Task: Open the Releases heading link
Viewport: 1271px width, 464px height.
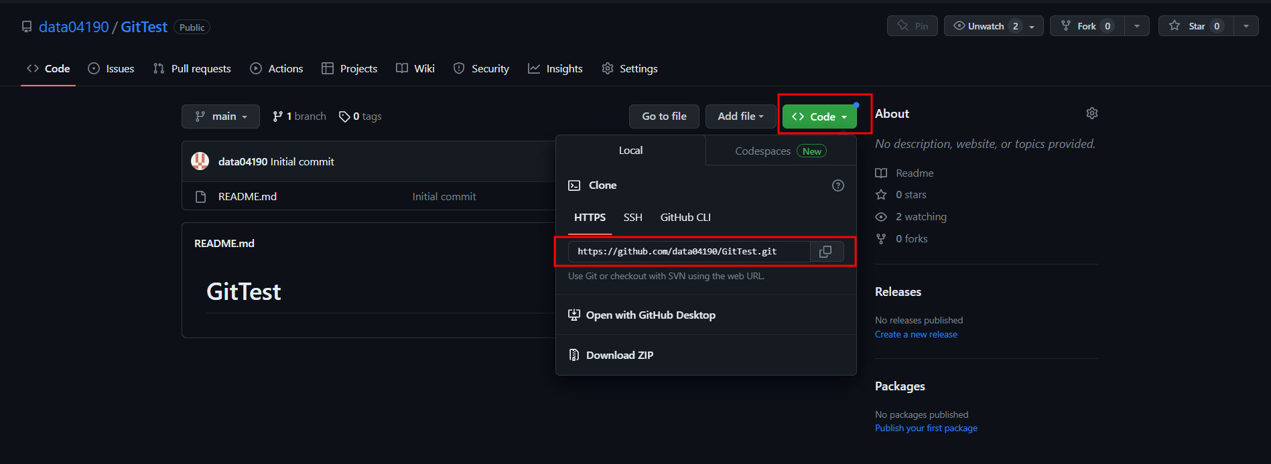Action: pyautogui.click(x=898, y=292)
